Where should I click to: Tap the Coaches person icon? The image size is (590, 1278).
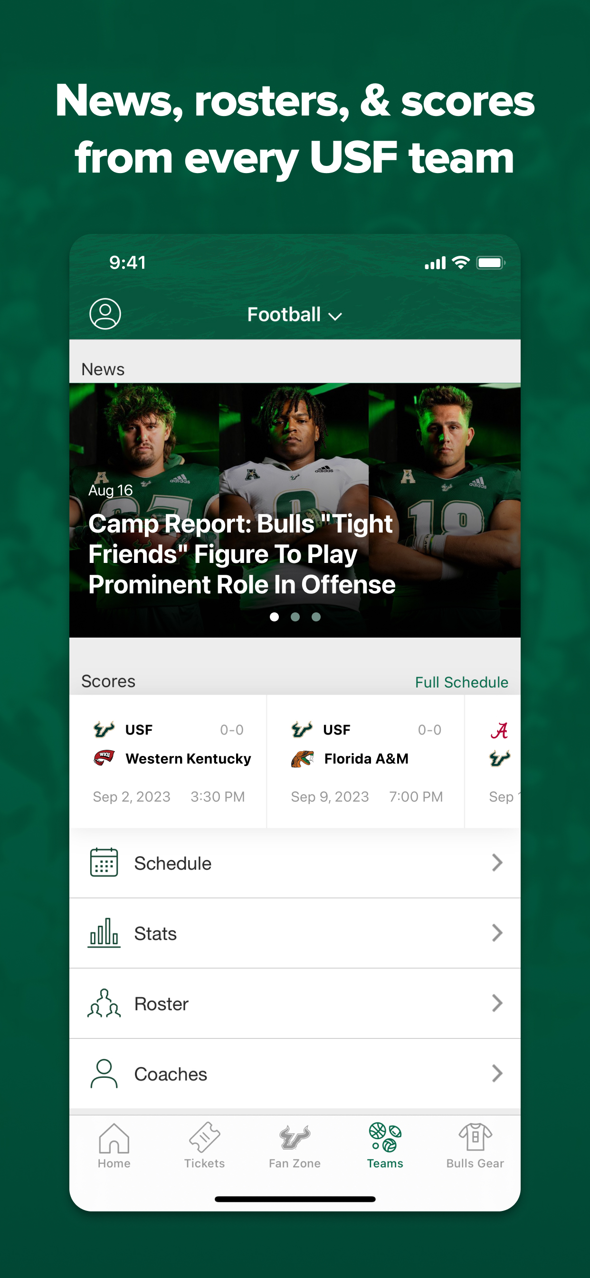point(104,1074)
